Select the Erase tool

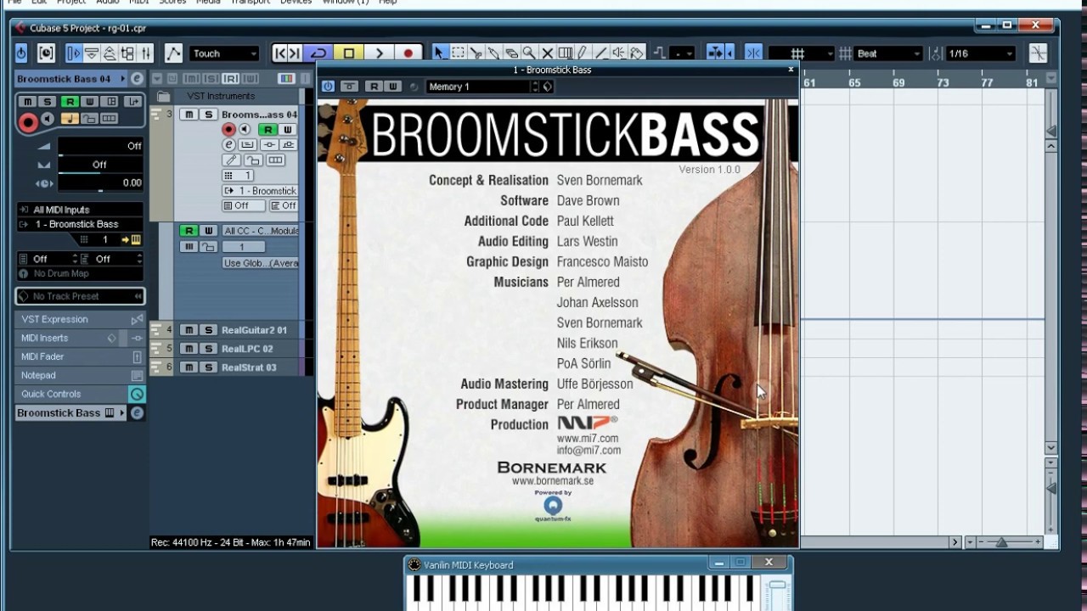[x=511, y=53]
